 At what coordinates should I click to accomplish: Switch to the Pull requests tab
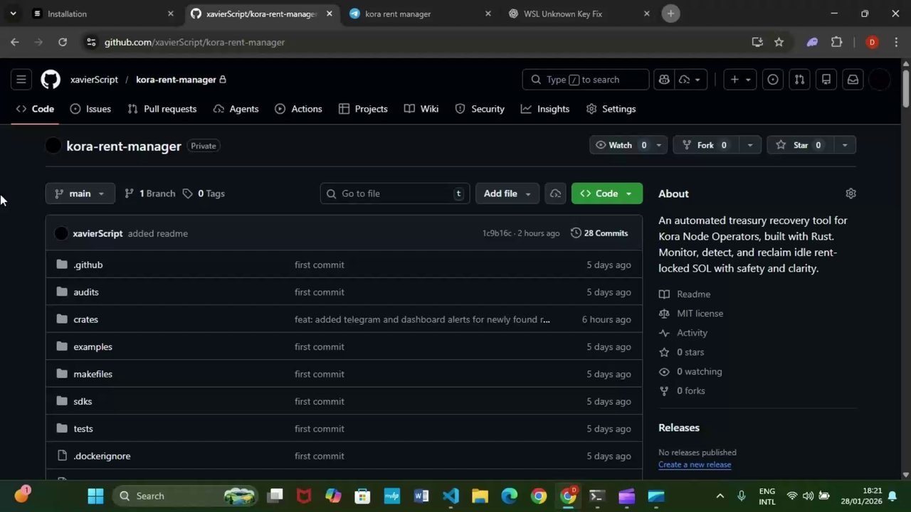162,109
